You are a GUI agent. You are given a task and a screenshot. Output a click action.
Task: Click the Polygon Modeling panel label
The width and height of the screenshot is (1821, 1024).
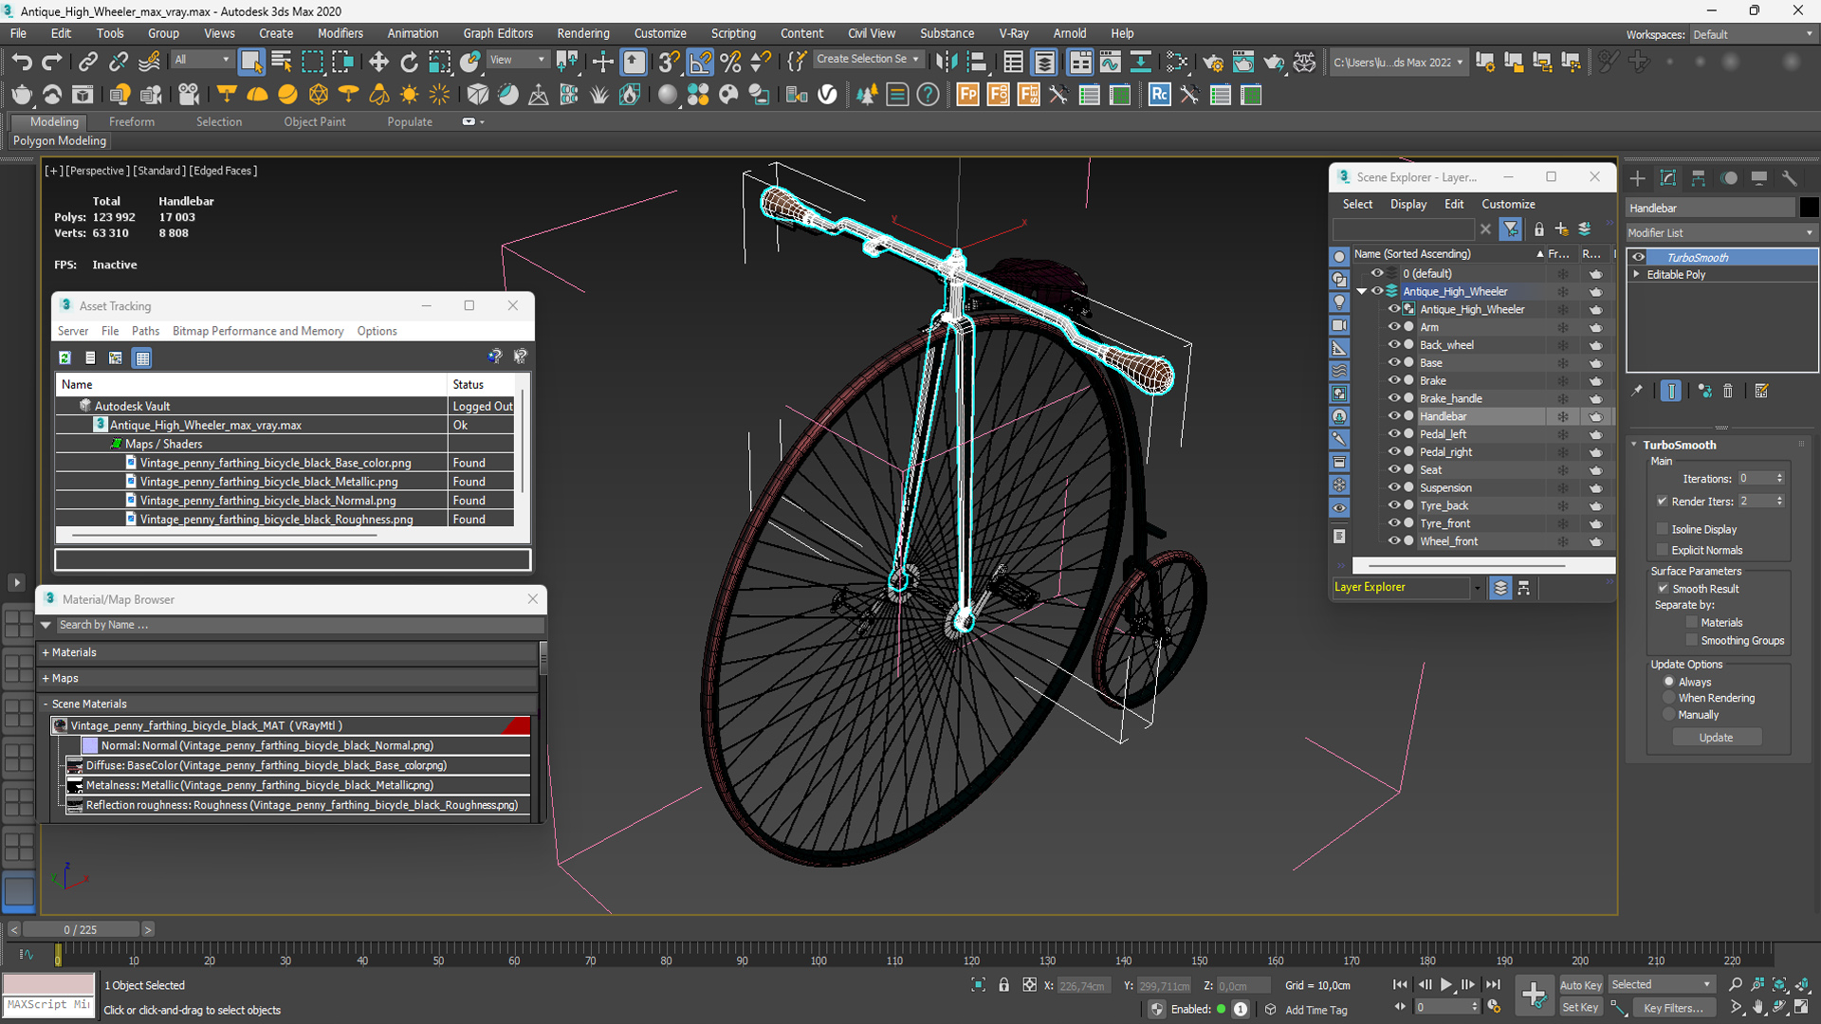pos(59,140)
